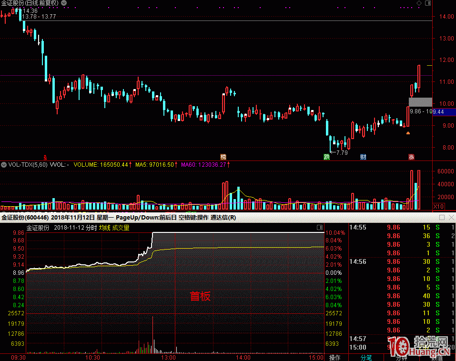Expand the VOL-TDX indicator dropdown arrow
Image resolution: width=456 pixels, height=361 pixels.
[4, 164]
